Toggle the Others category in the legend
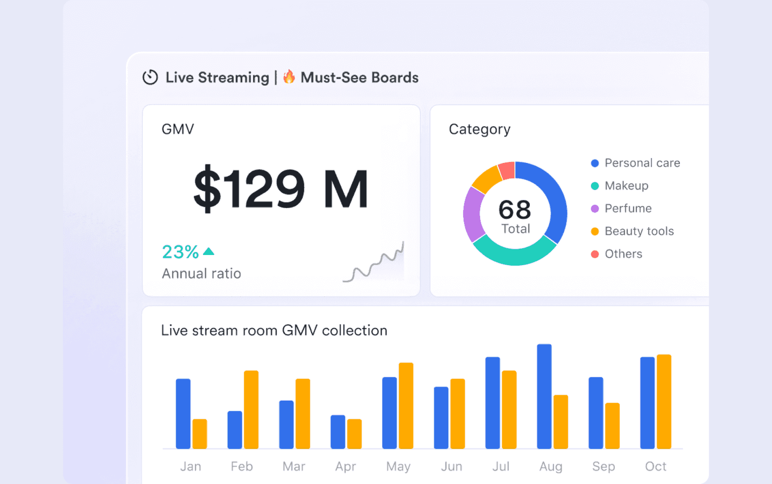772x484 pixels. tap(623, 254)
